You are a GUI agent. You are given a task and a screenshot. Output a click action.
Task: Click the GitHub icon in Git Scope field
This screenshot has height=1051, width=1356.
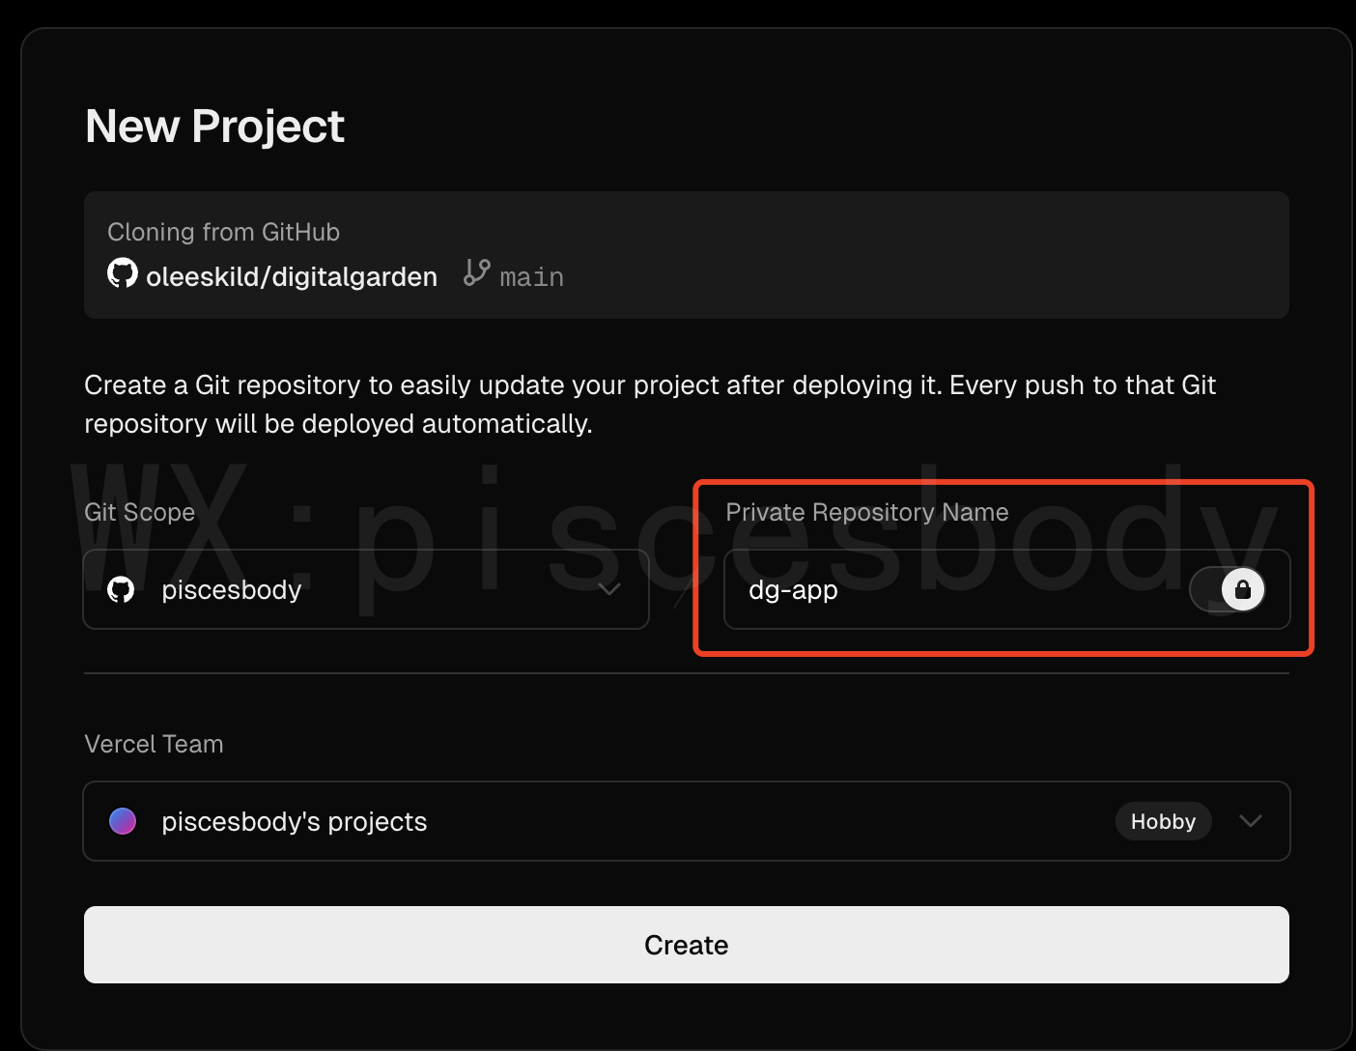[121, 589]
